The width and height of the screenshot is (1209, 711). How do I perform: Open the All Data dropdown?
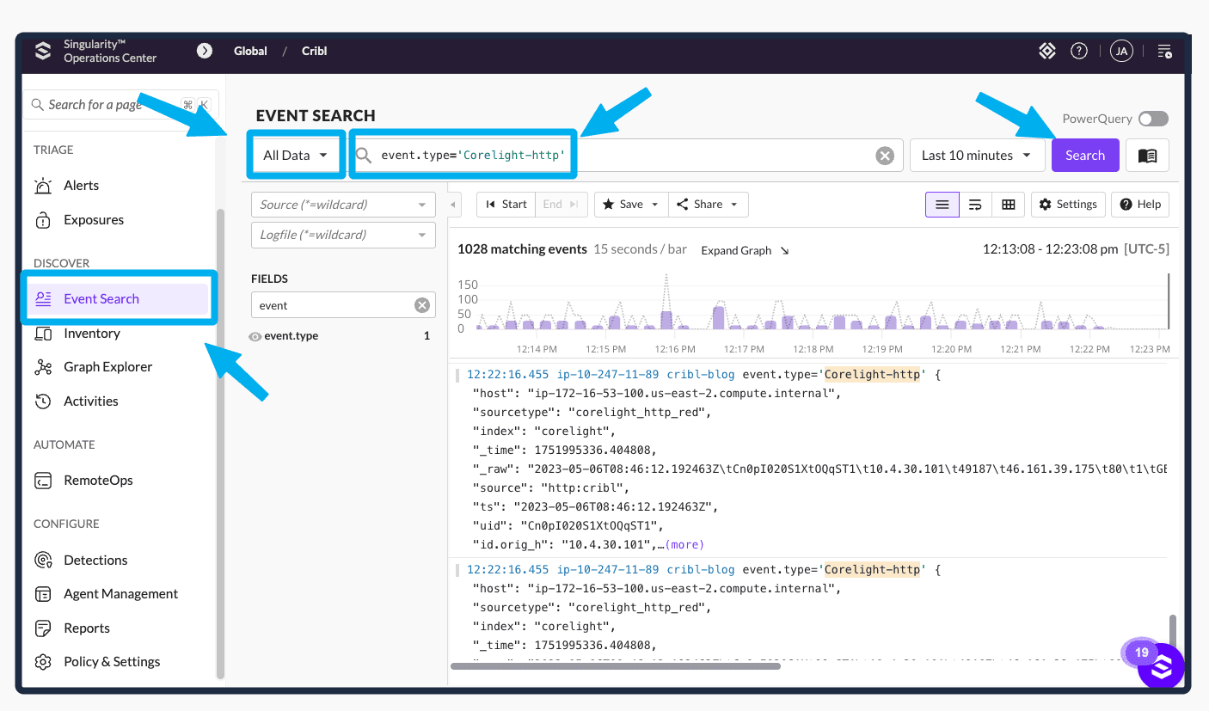point(295,156)
